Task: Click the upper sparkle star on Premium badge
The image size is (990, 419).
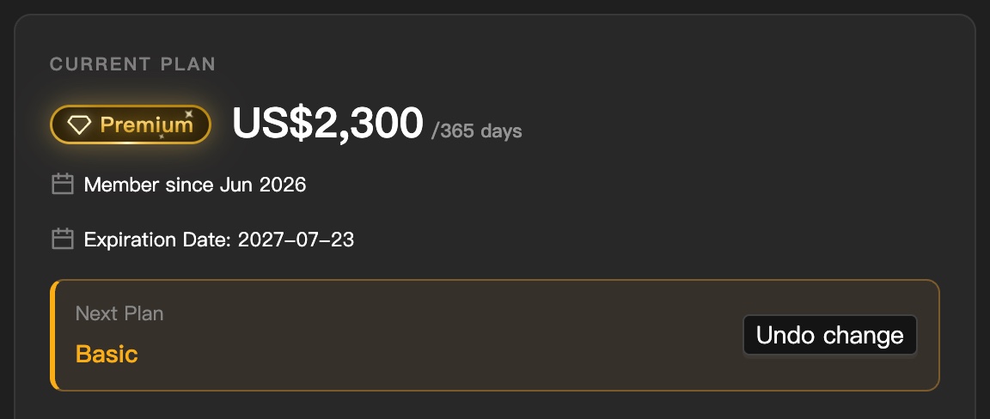Action: click(188, 113)
